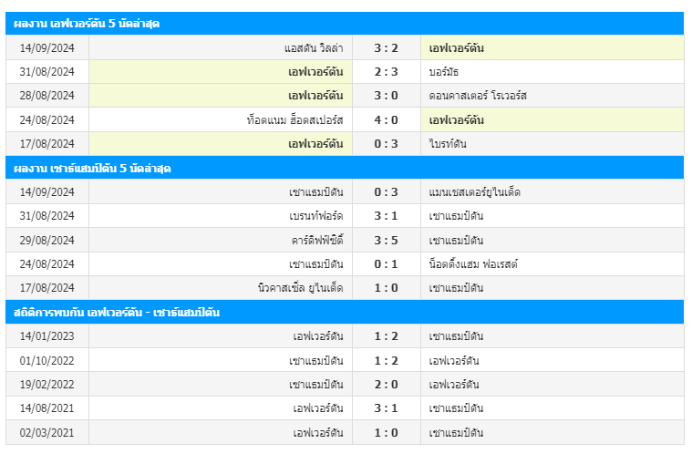Viewport: 692px width, 454px height.
Task: Select the 14/01/2023 match date
Action: pos(46,336)
